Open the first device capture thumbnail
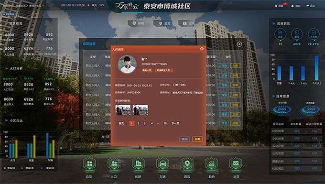The width and height of the screenshot is (325, 184). click(123, 110)
